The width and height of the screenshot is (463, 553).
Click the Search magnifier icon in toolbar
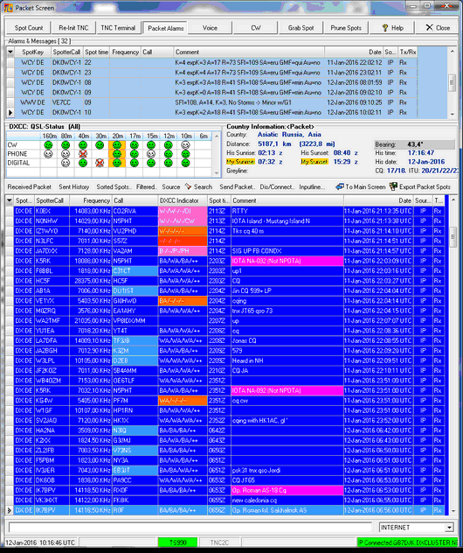[x=189, y=186]
